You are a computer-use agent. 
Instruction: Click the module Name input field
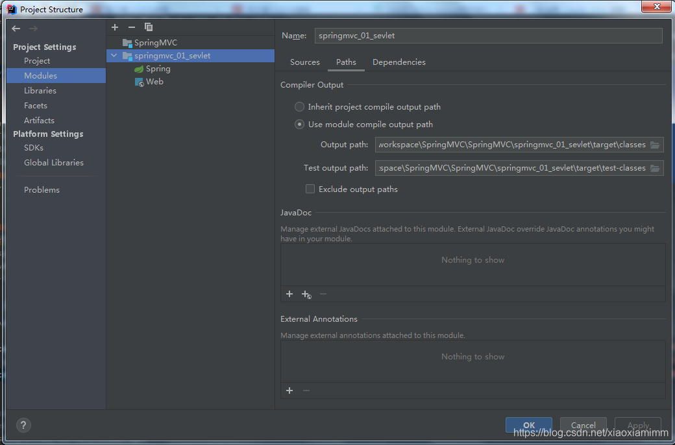click(488, 36)
